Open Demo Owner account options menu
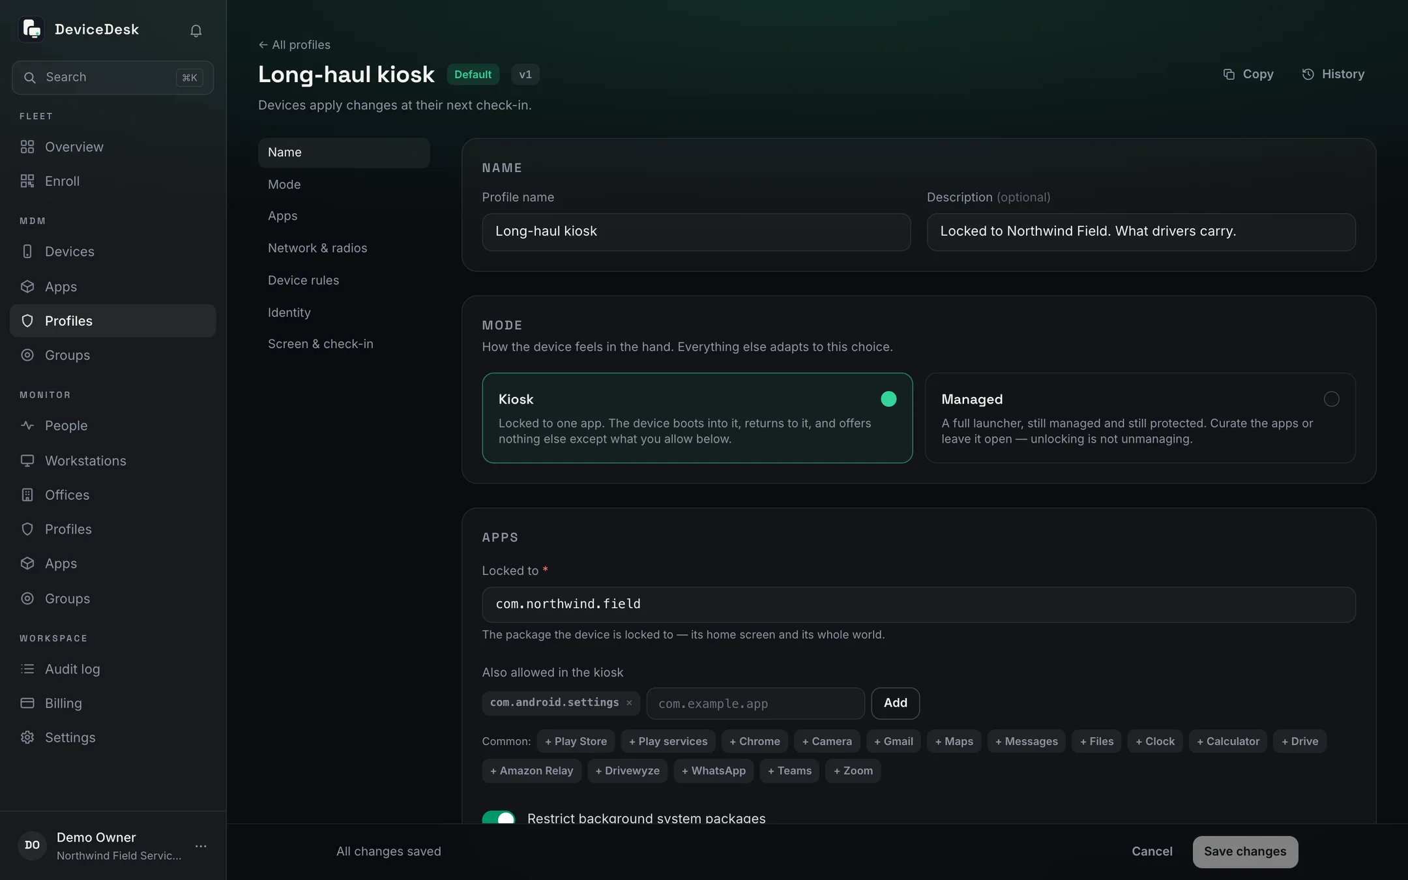 [x=201, y=846]
